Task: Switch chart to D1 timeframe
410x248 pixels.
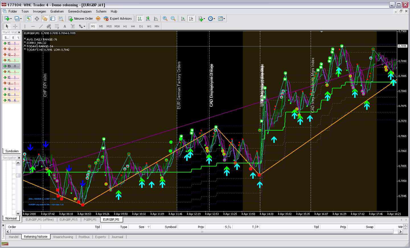Action: [141, 26]
